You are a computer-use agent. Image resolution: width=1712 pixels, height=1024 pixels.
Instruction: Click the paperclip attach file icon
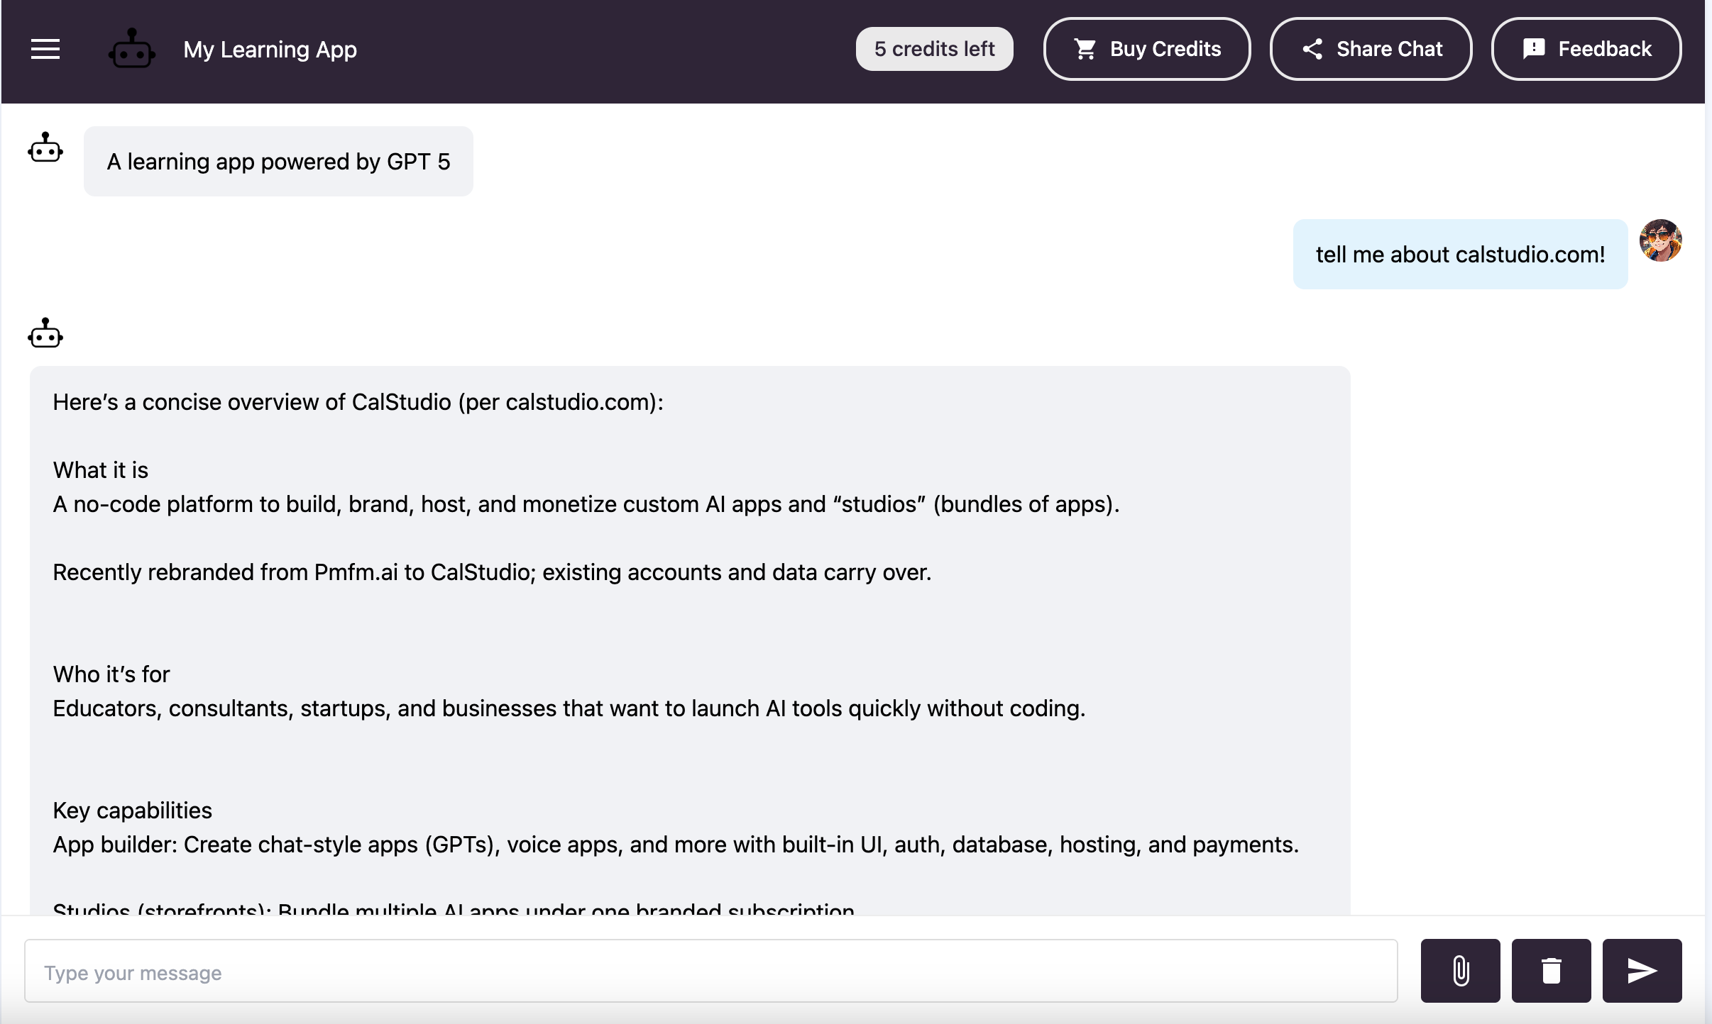click(x=1460, y=971)
